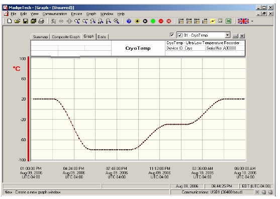
Task: Open the View menu
Action: [34, 14]
